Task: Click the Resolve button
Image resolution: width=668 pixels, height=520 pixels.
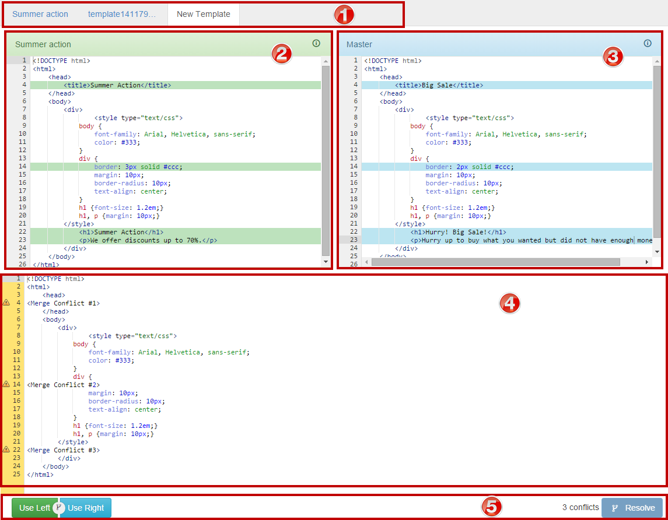Action: click(632, 508)
